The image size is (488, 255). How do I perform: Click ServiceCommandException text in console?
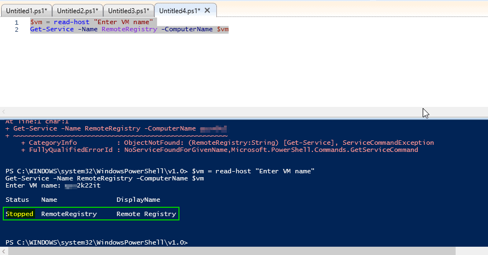click(388, 143)
